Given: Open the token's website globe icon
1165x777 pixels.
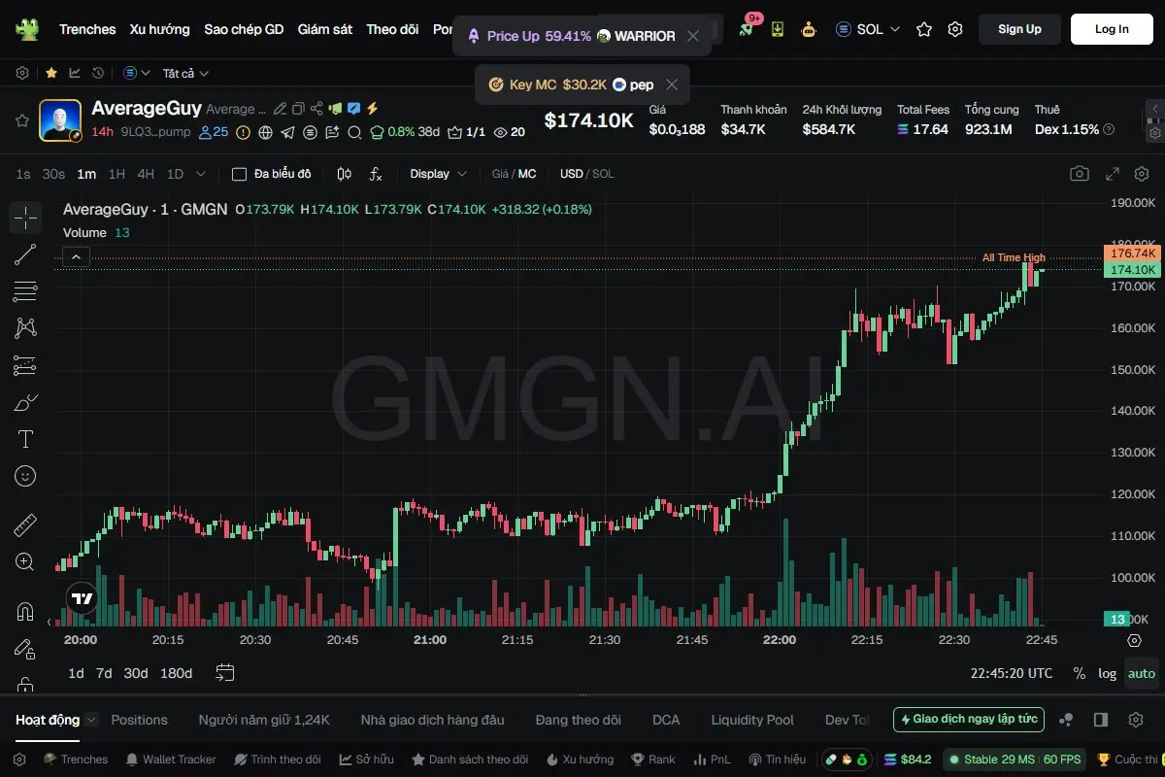Looking at the screenshot, I should [266, 132].
